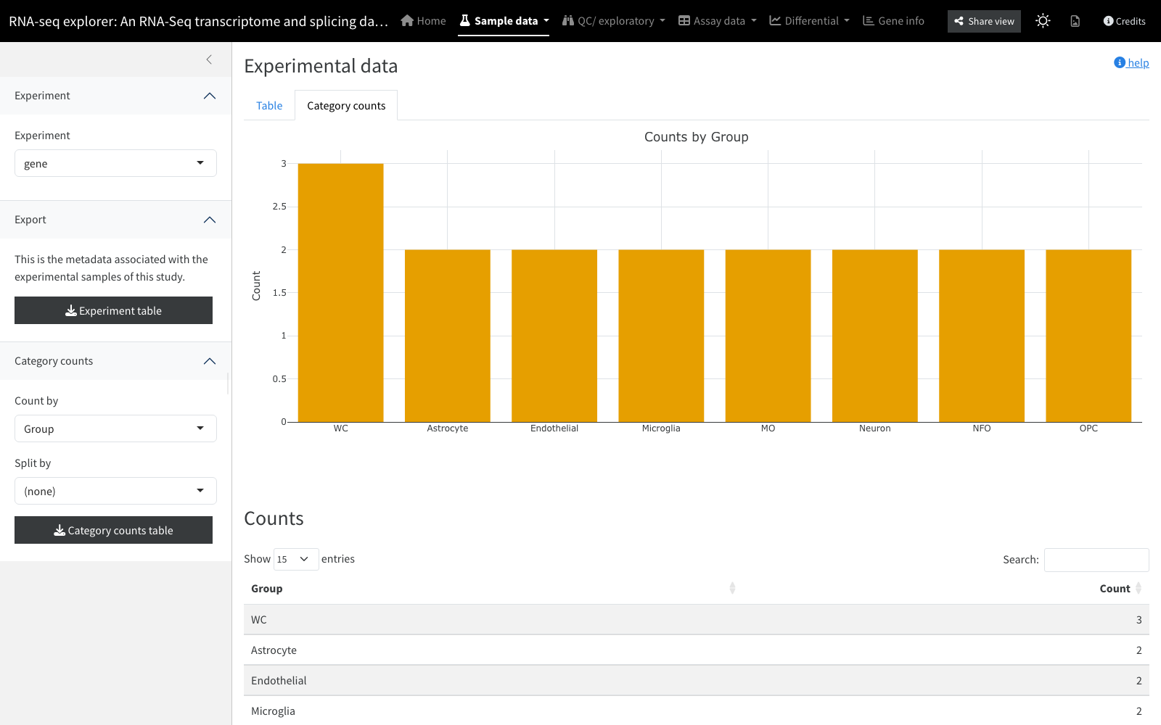Viewport: 1161px width, 725px height.
Task: Click the OPC bar in chart
Action: coord(1088,336)
